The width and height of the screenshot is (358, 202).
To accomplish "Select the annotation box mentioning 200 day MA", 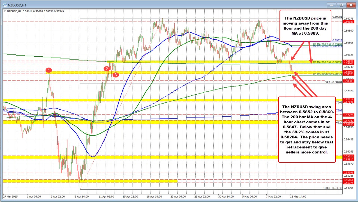I will pos(306,26).
